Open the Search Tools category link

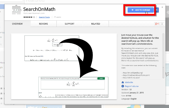[44, 17]
